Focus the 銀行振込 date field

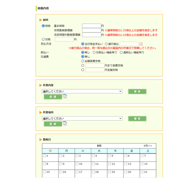coord(129,44)
